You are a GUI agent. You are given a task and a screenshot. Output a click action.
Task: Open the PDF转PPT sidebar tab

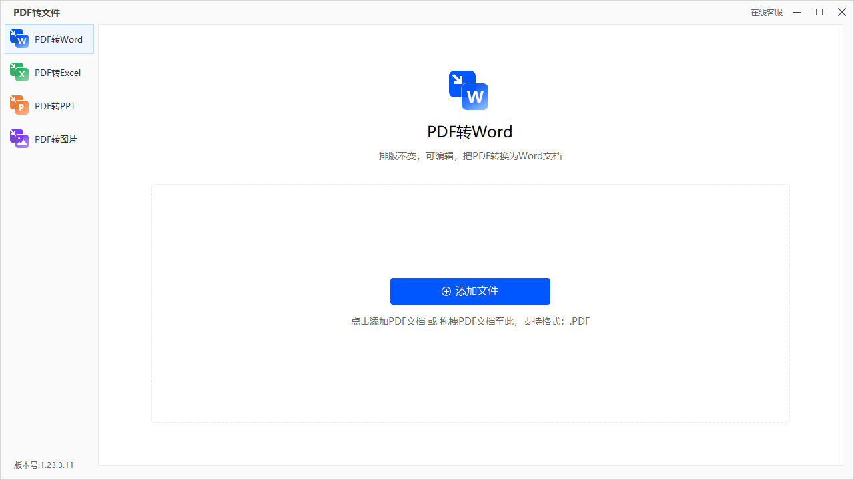[49, 106]
